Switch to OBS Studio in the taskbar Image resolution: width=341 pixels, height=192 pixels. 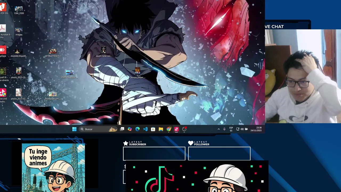(184, 129)
